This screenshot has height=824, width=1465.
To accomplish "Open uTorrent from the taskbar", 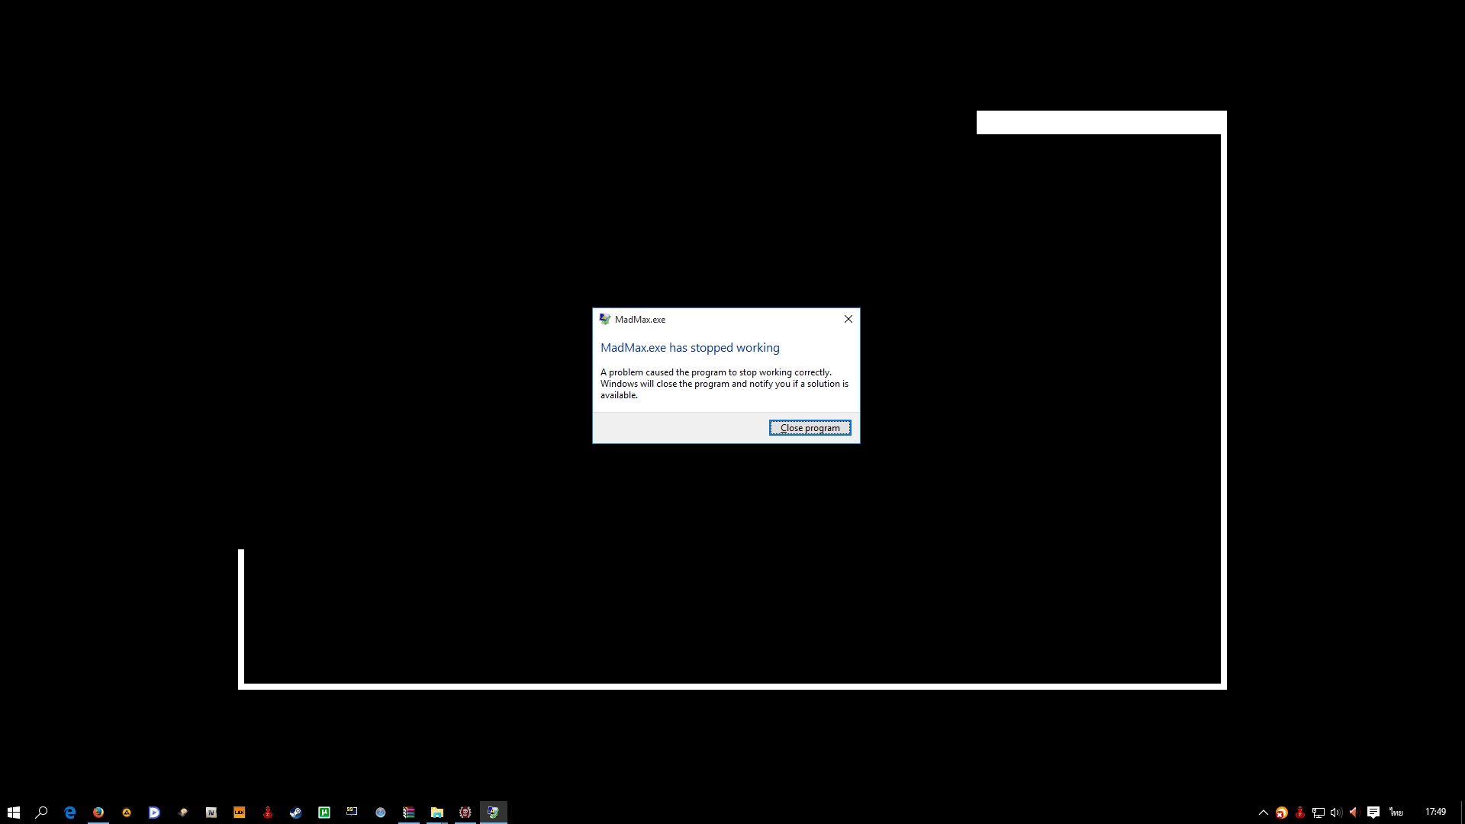I will tap(324, 813).
